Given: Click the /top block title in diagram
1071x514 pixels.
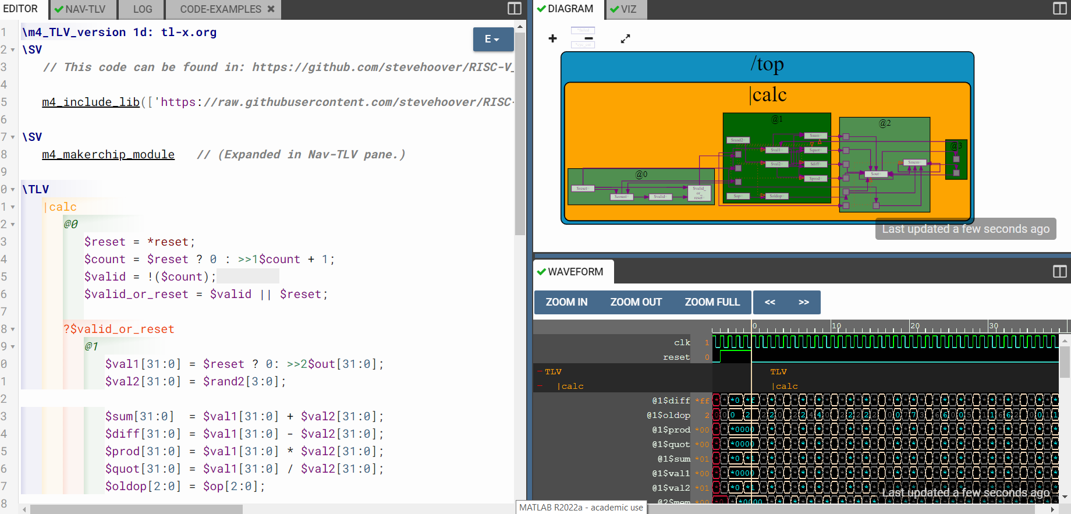Looking at the screenshot, I should click(x=767, y=64).
